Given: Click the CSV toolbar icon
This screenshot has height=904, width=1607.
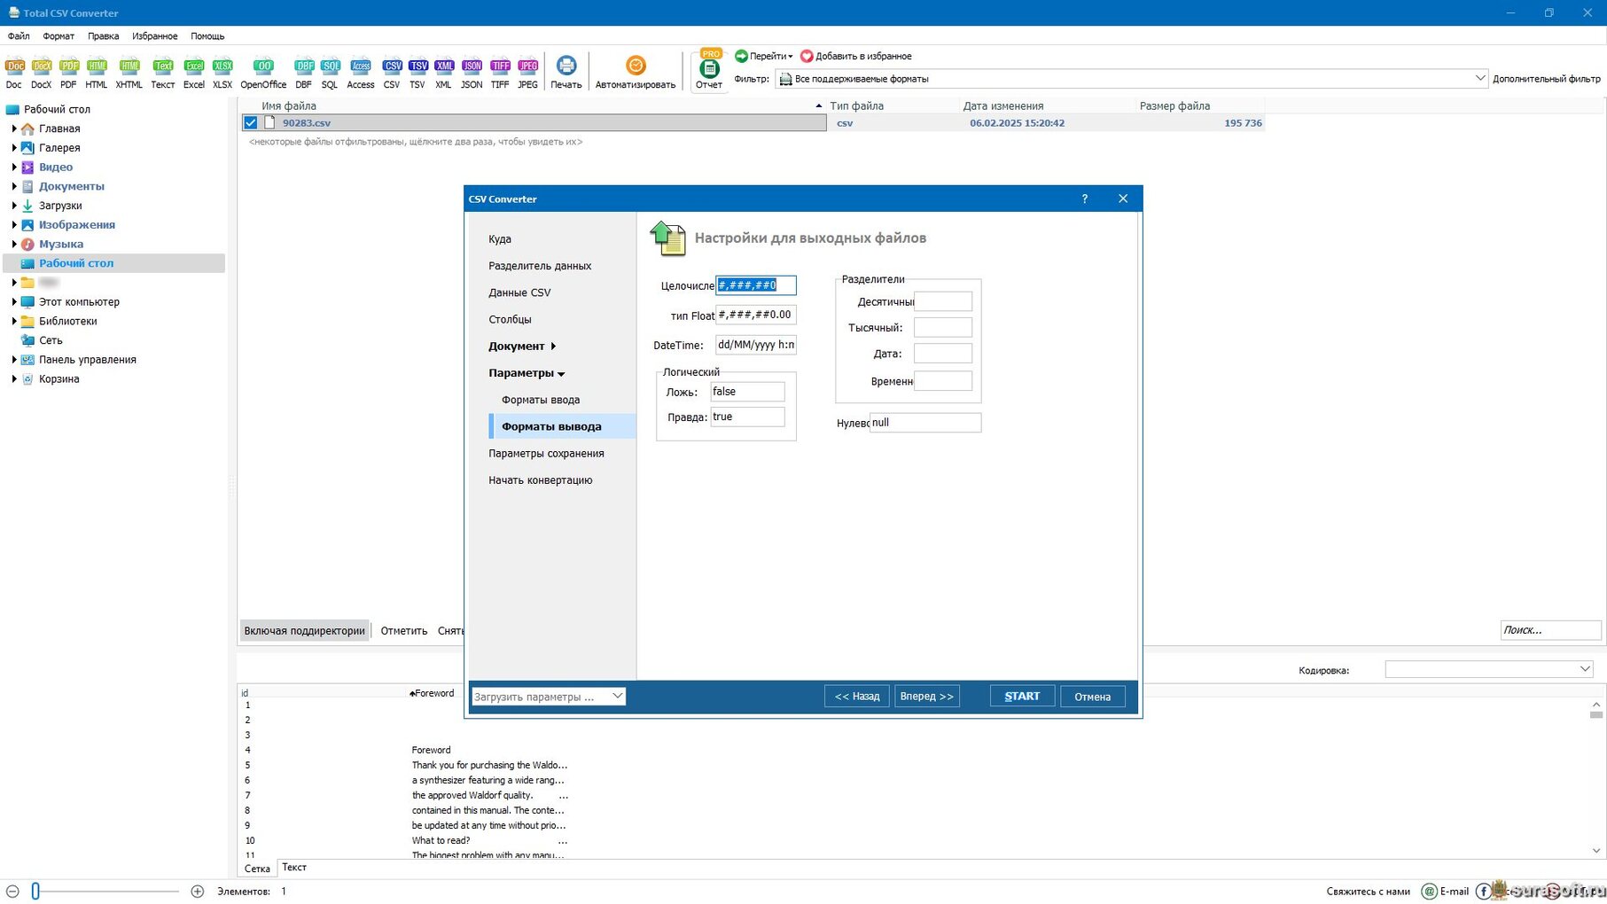Looking at the screenshot, I should [392, 73].
